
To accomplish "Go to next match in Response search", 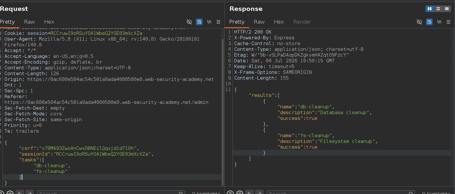I will click(259, 193).
